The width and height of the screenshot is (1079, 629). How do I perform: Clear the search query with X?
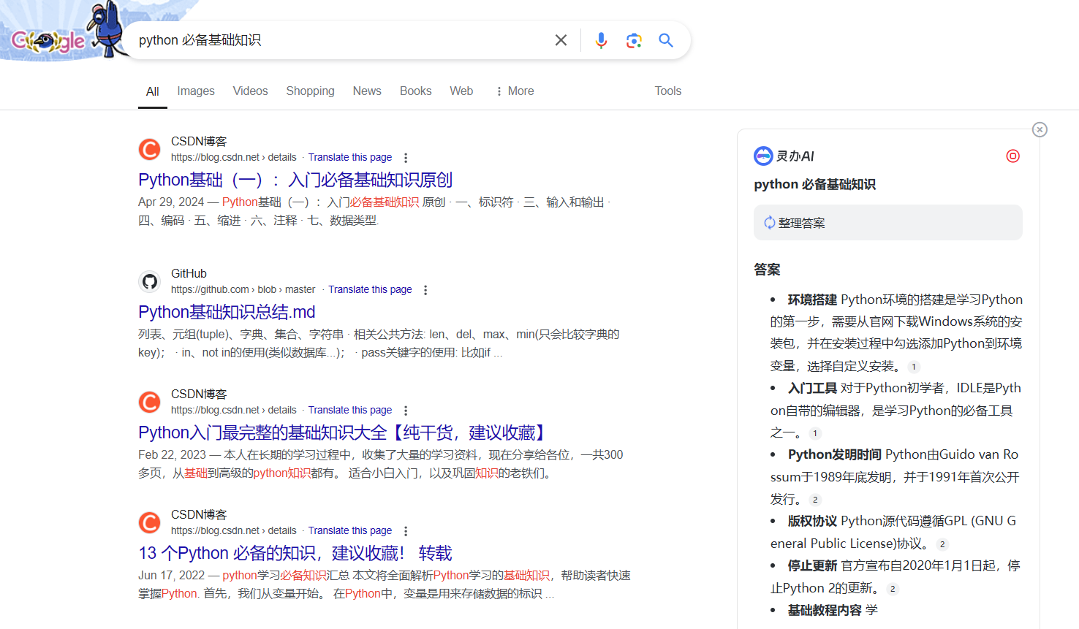pos(561,40)
